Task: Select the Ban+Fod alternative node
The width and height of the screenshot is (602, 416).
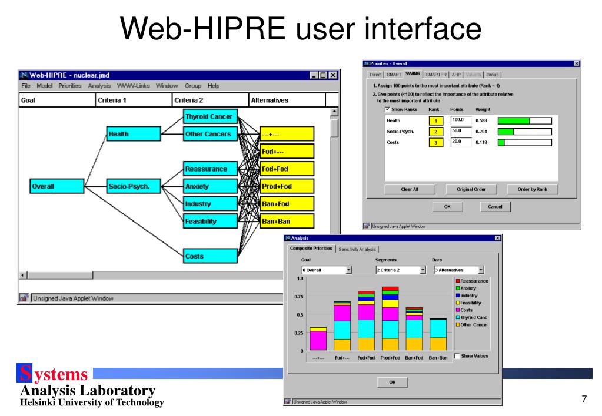Action: tap(287, 203)
